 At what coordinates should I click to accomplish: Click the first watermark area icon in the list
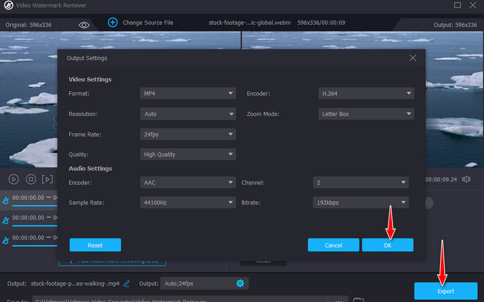coord(5,200)
